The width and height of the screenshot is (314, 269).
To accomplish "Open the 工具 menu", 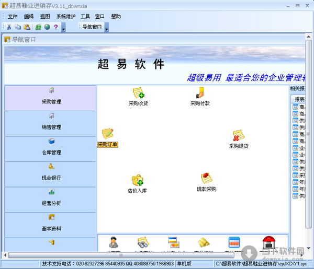I will [x=85, y=17].
